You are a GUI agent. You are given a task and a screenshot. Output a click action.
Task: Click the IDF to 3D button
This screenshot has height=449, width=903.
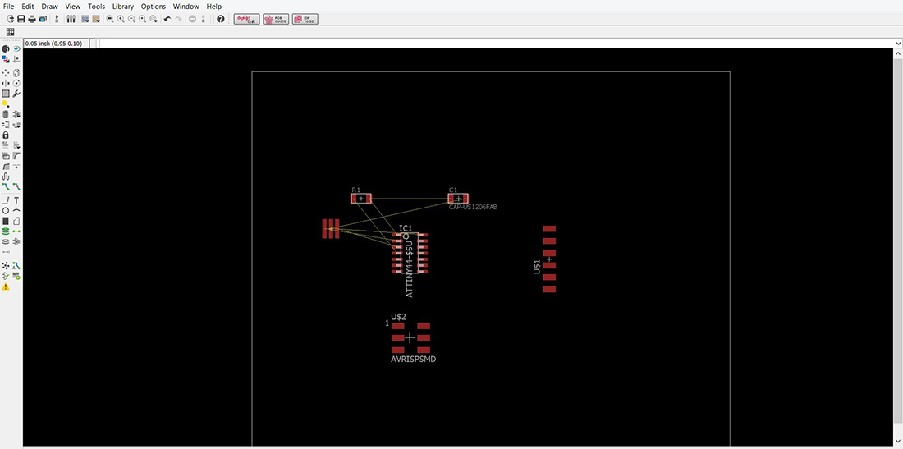(x=305, y=19)
